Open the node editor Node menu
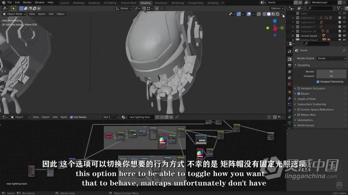Screen dimensions: 348x195 pyautogui.click(x=64, y=117)
